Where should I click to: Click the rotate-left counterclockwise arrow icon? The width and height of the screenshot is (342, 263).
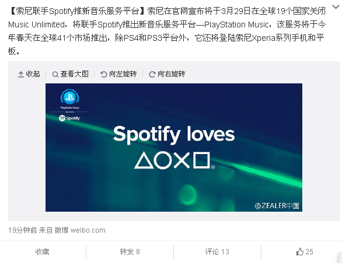104,75
